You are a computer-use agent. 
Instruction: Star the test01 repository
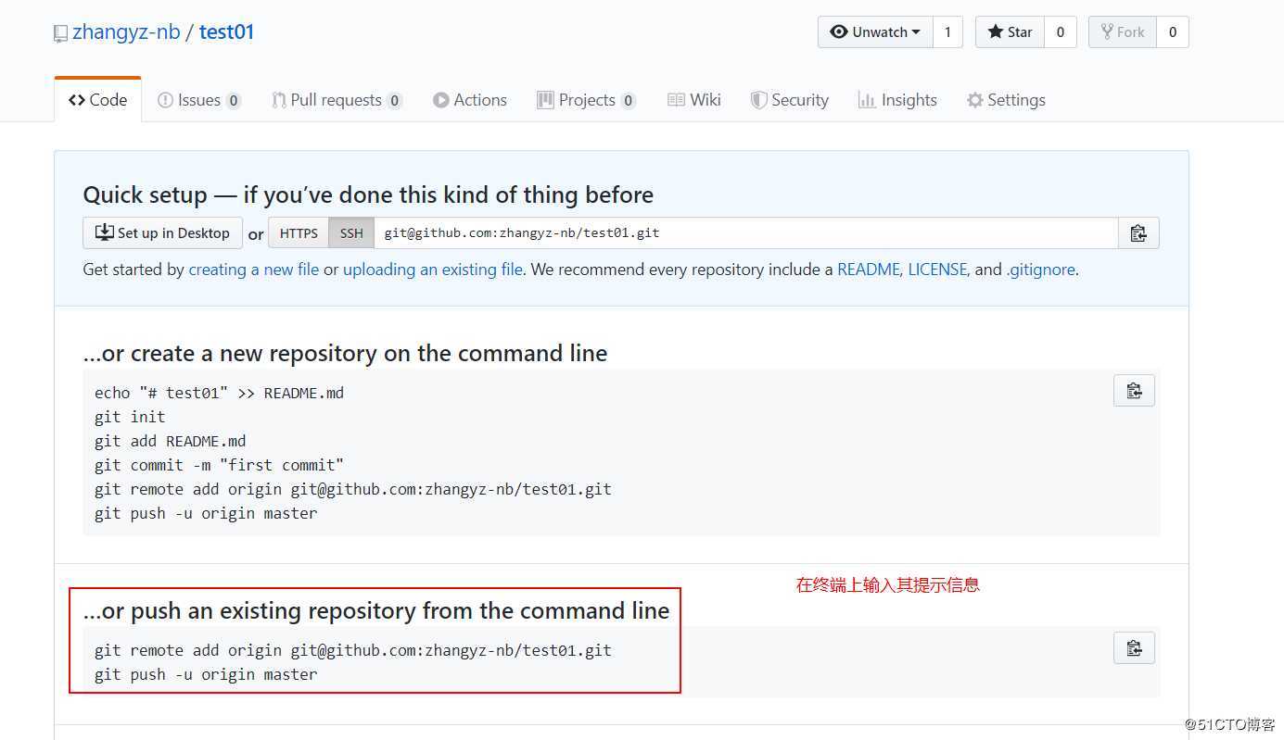(1010, 32)
